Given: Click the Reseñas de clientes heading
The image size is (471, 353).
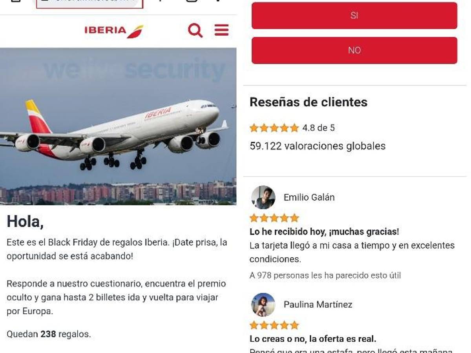Looking at the screenshot, I should click(x=309, y=102).
